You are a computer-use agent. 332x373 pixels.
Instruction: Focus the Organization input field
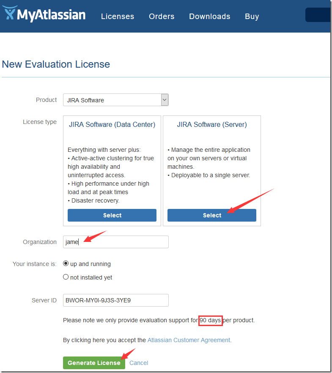(x=115, y=242)
